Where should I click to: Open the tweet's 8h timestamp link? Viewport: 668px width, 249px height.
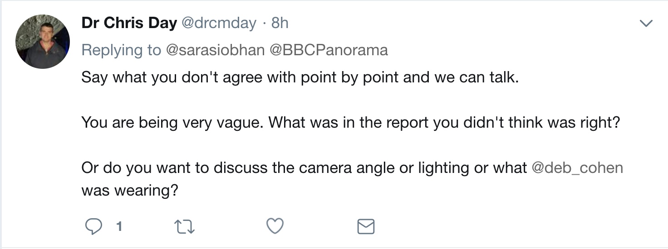point(280,23)
